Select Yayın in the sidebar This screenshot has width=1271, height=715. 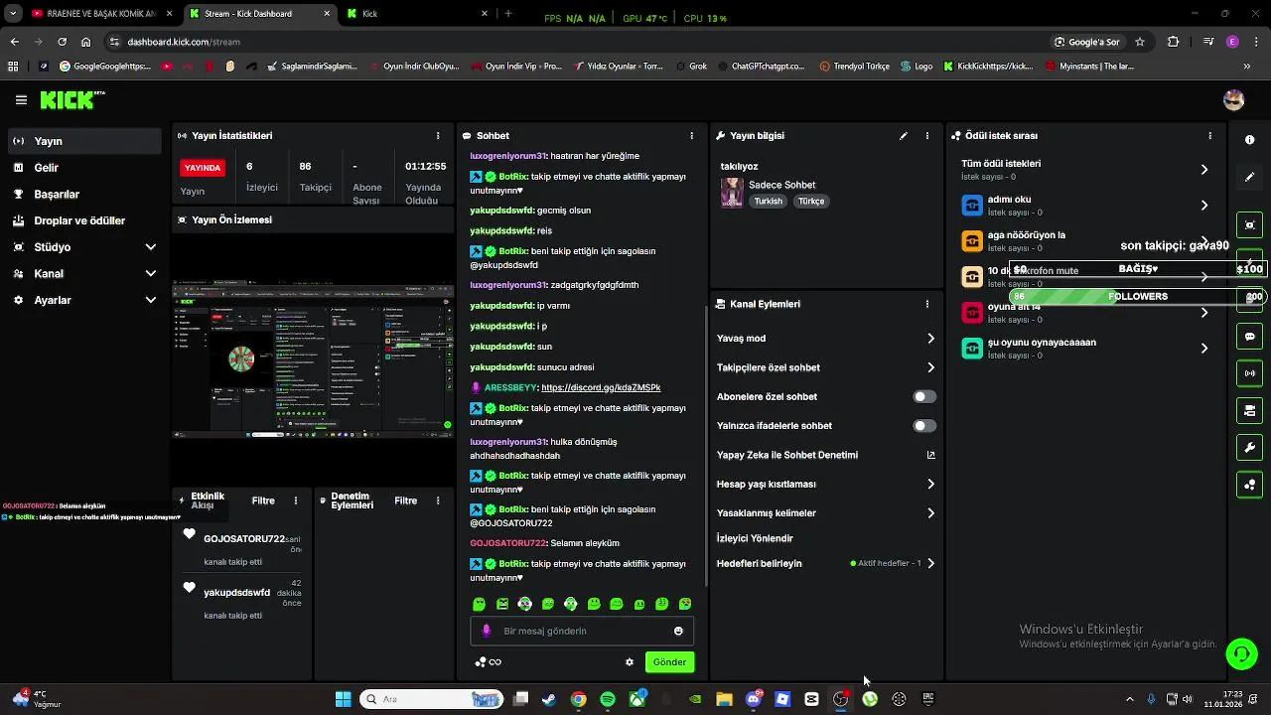(x=85, y=141)
